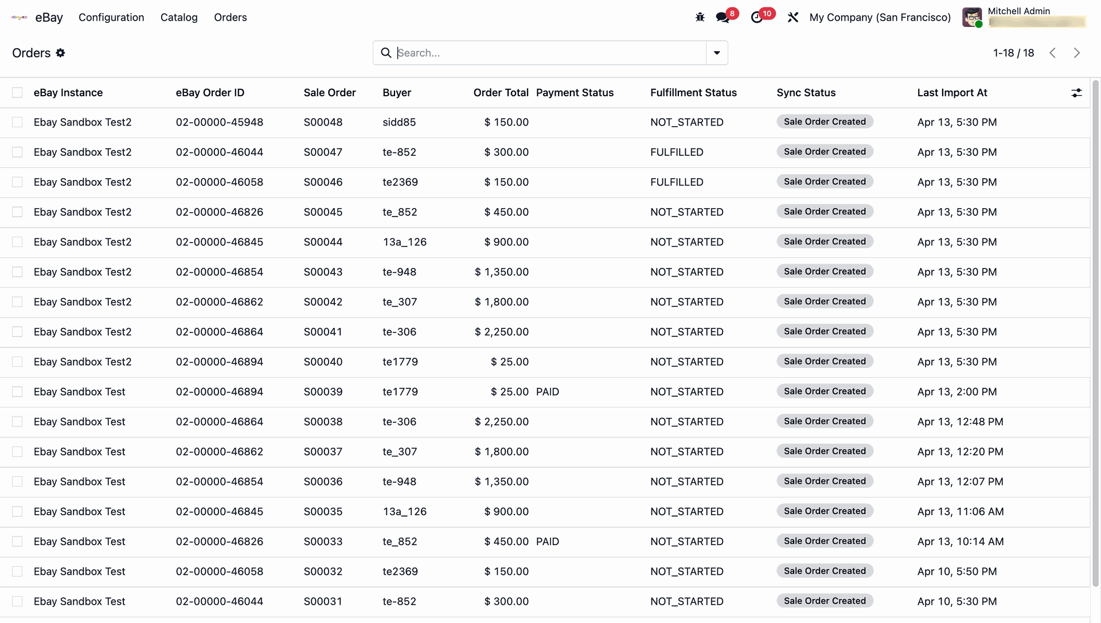Select the checkbox for order S00047
This screenshot has width=1101, height=623.
point(17,152)
